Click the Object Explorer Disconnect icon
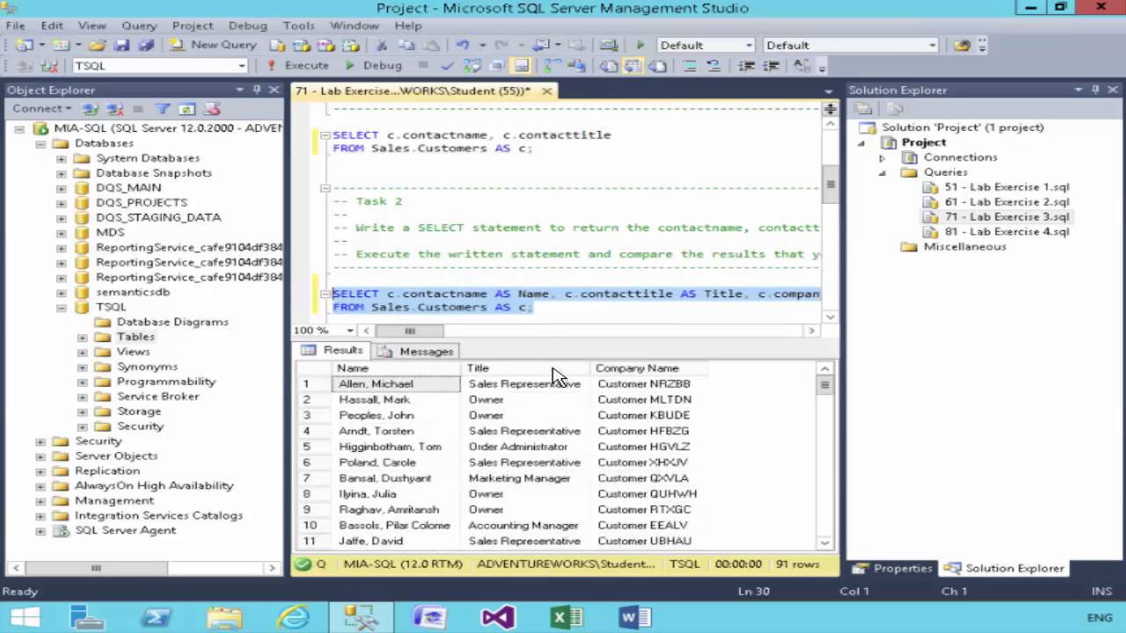Screen dimensions: 1126x633 [114, 109]
